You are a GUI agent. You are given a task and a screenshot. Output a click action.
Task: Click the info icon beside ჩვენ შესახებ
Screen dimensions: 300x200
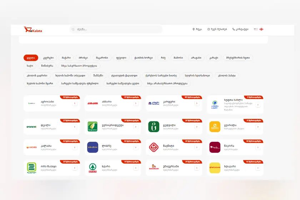[x=209, y=29]
